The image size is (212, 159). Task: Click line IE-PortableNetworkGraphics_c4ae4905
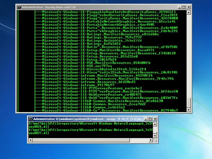tap(98, 25)
